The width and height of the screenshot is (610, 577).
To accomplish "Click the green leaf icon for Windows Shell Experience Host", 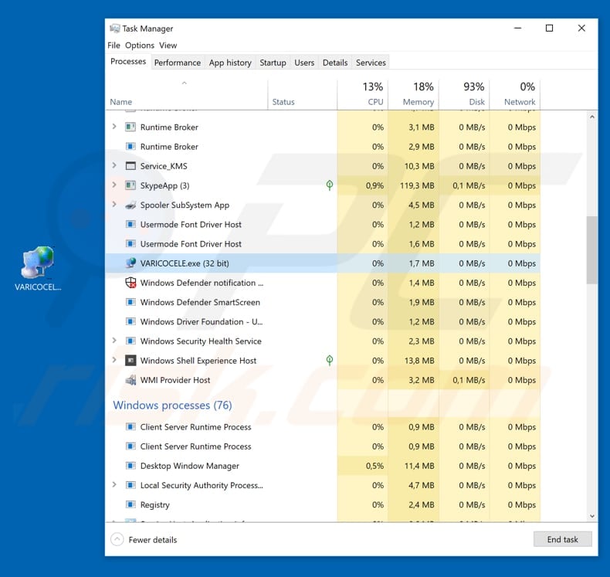I will (x=330, y=360).
